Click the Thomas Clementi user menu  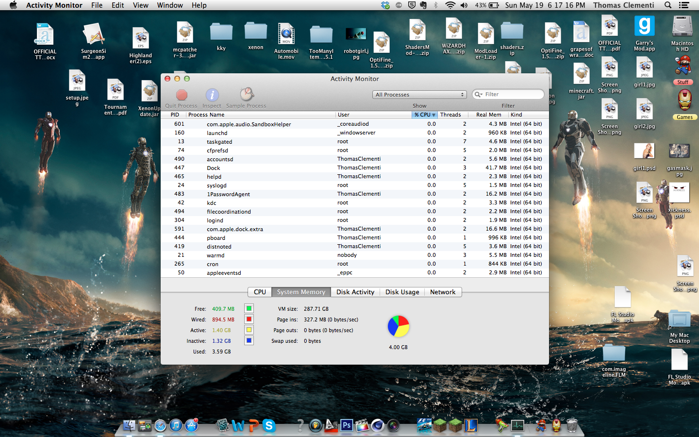[x=623, y=5]
